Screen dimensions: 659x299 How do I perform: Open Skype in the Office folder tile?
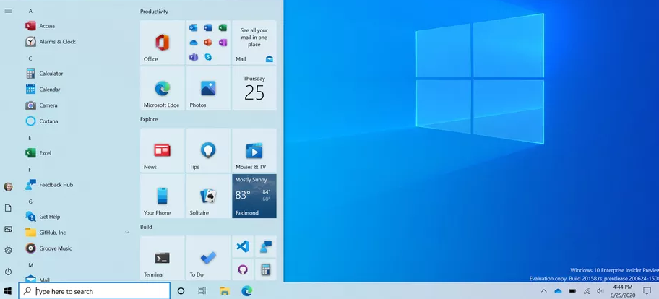[x=208, y=57]
